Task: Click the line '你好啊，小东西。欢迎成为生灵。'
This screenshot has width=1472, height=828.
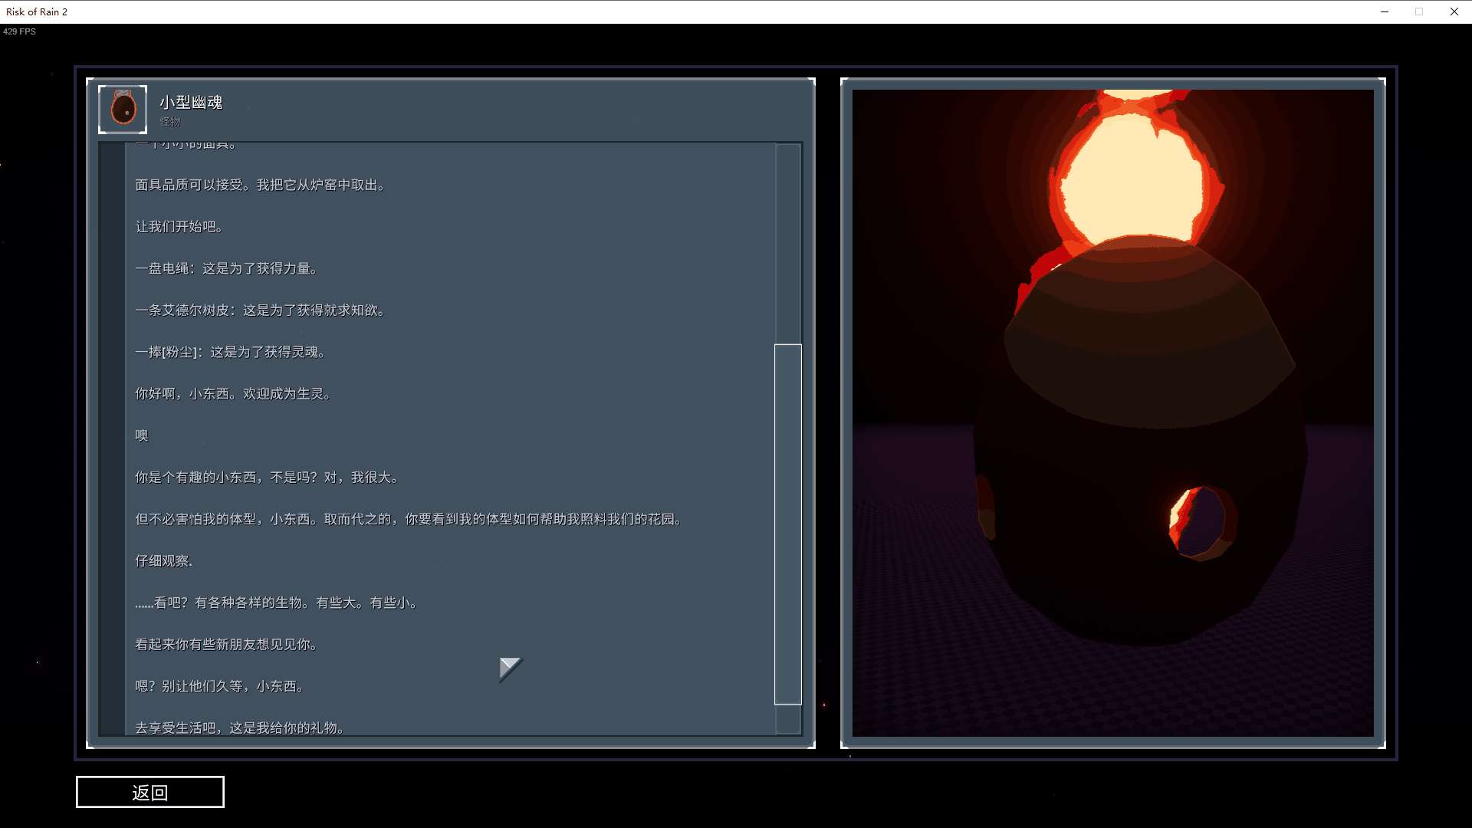Action: coord(234,394)
